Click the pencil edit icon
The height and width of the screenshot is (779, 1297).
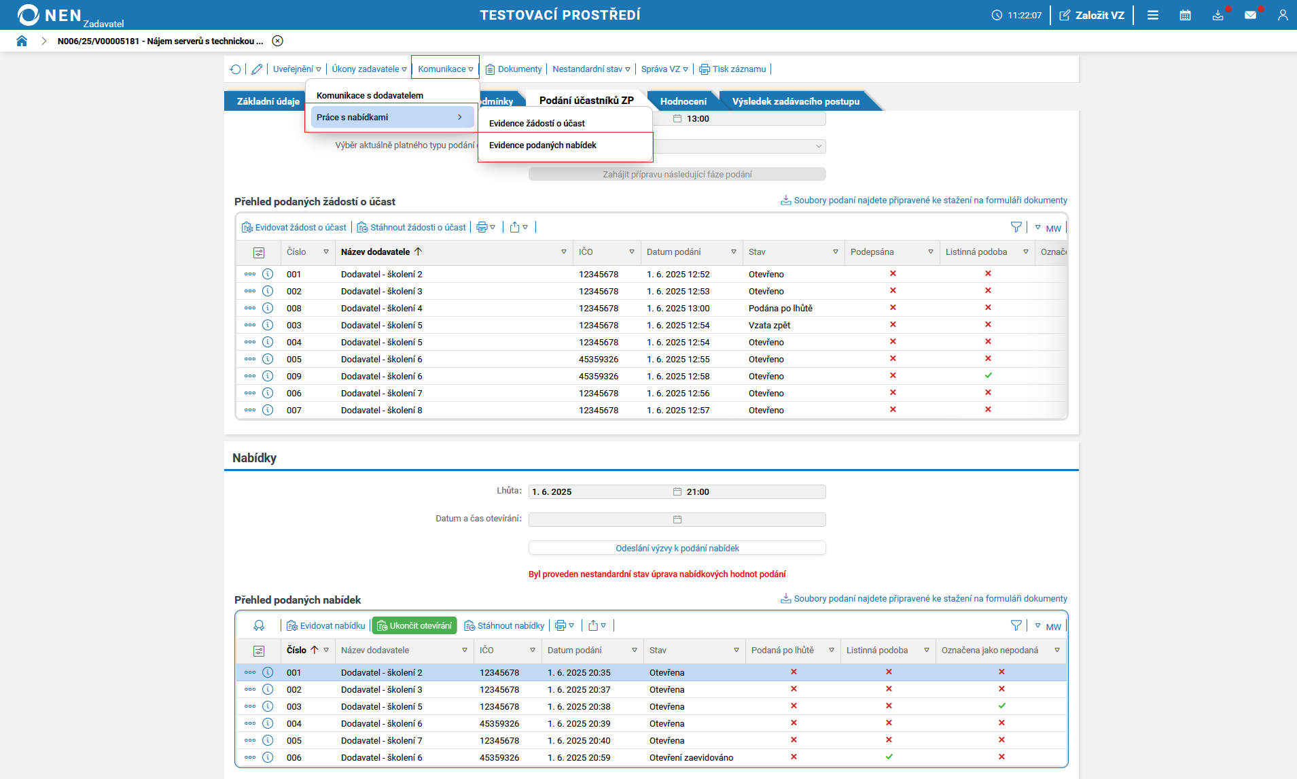click(x=257, y=69)
